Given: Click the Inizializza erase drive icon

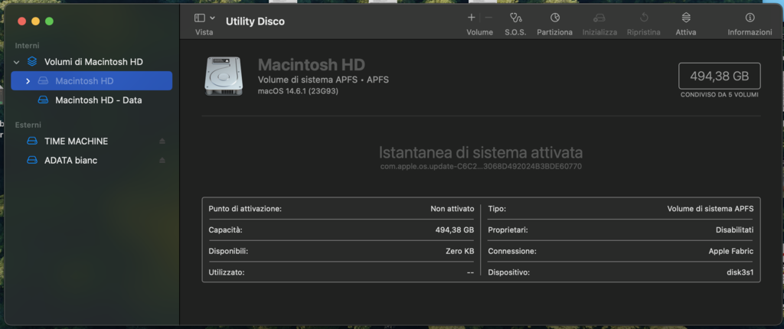Looking at the screenshot, I should click(x=599, y=18).
